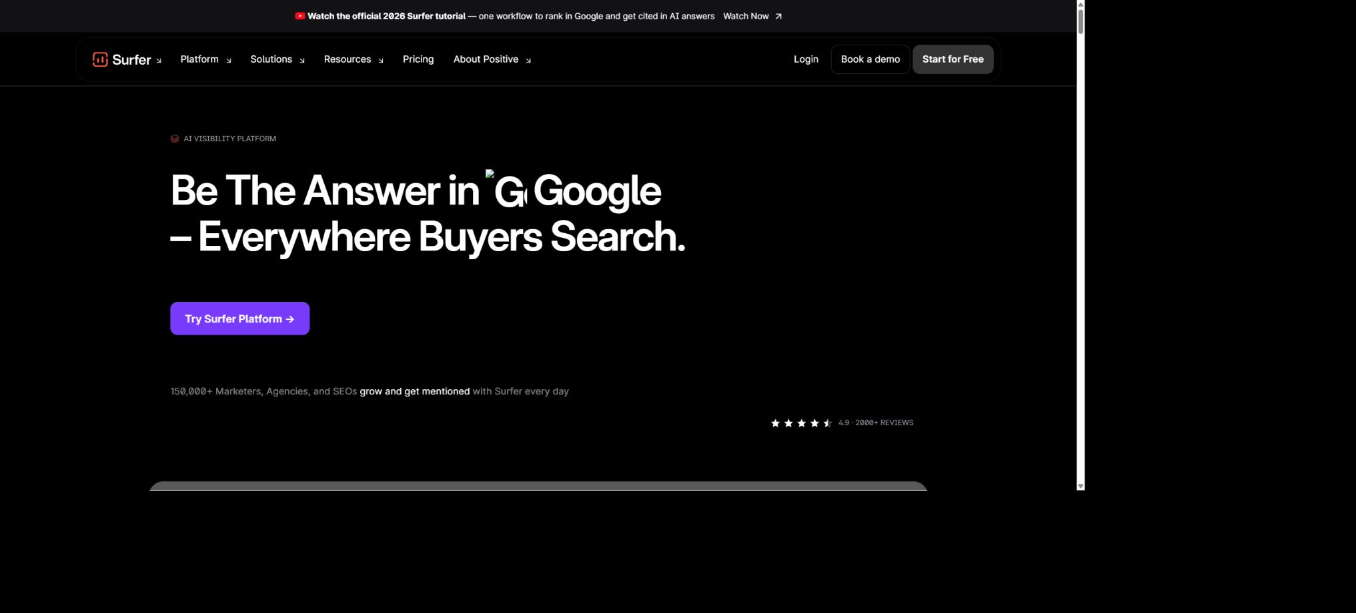Screen dimensions: 1356x613
Task: Expand the Solutions menu arrow
Action: pos(302,61)
